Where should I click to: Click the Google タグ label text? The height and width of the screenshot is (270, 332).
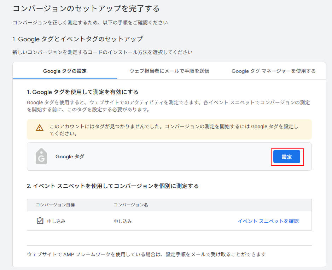pyautogui.click(x=70, y=157)
